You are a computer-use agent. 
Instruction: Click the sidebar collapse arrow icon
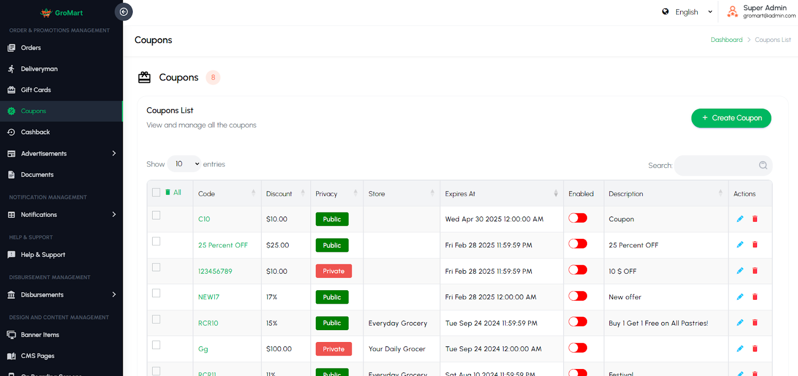tap(124, 12)
